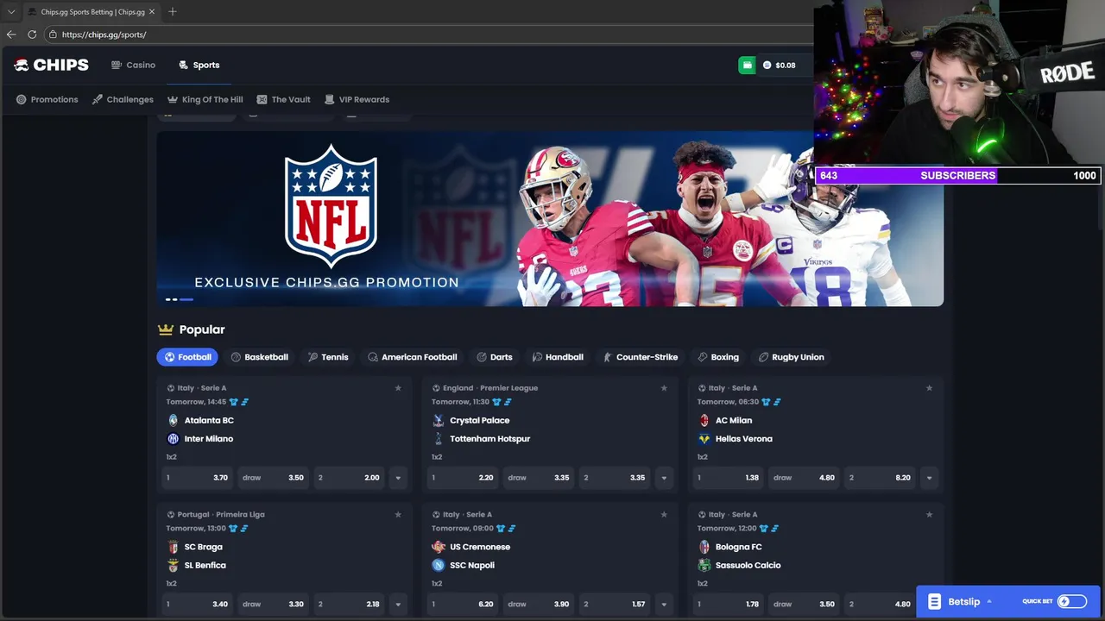Click the SSC Napoli team crest
1105x621 pixels.
tap(439, 566)
